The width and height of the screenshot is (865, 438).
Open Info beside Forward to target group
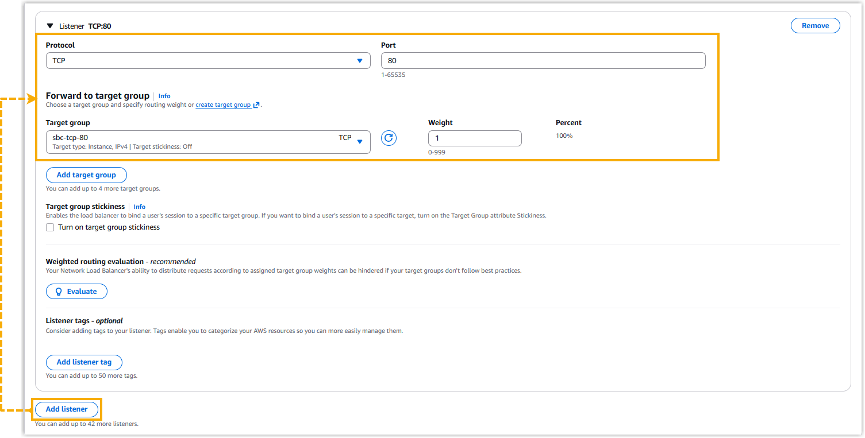164,96
